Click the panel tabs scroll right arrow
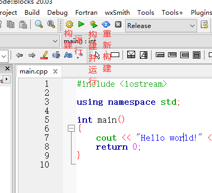 7,79
